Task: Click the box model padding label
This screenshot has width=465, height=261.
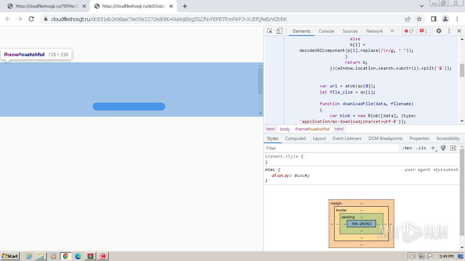Action: click(x=348, y=217)
